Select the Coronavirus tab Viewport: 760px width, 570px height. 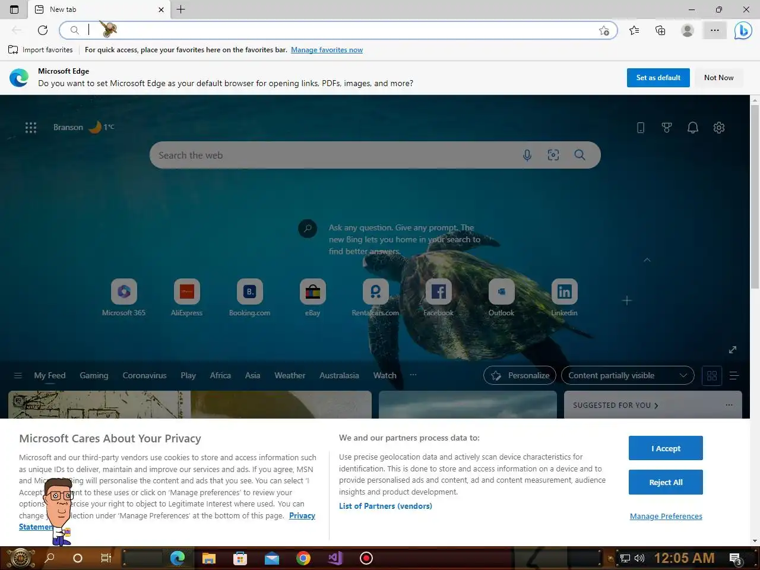(144, 375)
